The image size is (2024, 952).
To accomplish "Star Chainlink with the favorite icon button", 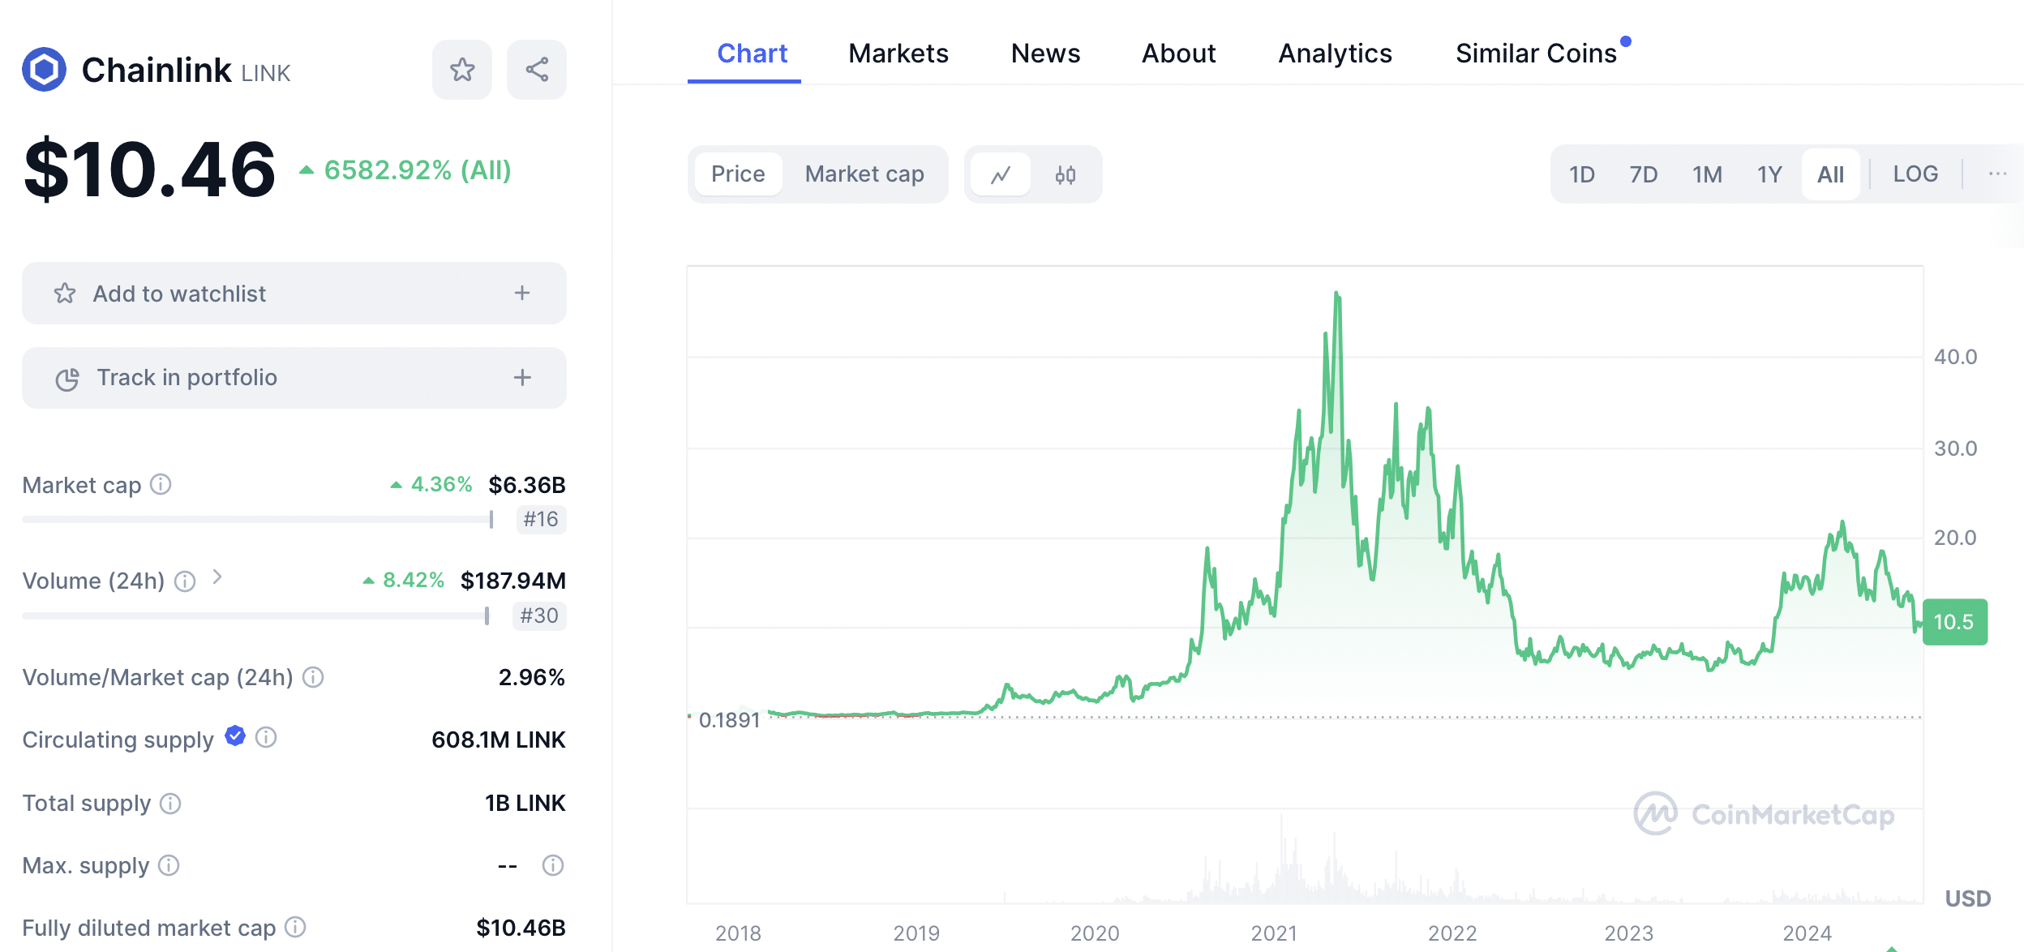I will pyautogui.click(x=462, y=70).
